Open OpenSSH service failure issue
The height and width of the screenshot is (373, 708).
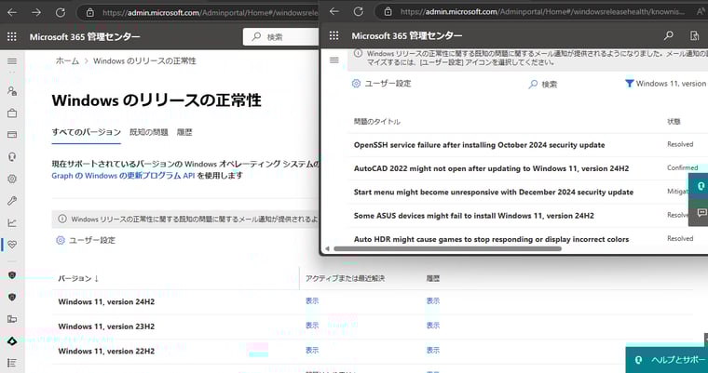[x=479, y=145]
